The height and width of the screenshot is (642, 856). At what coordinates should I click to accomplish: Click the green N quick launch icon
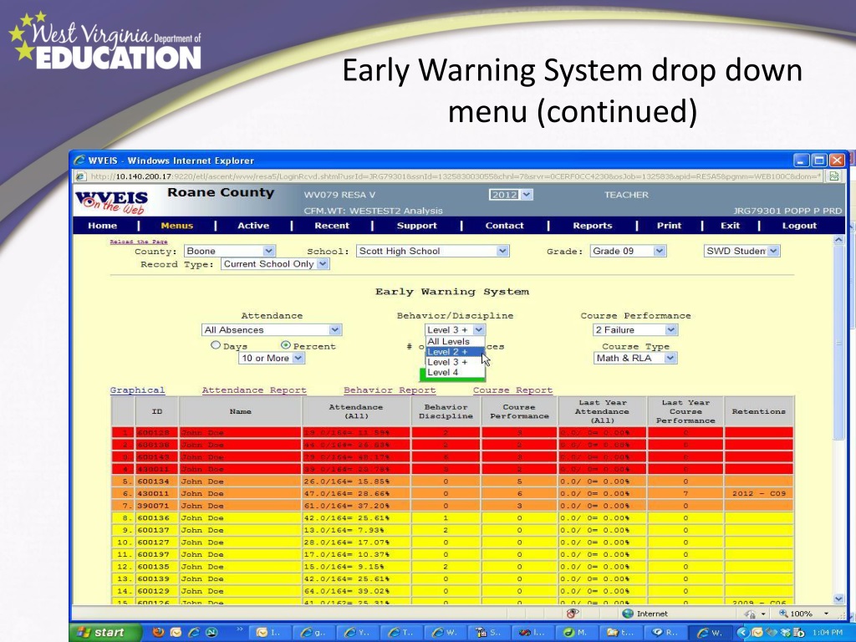(211, 632)
